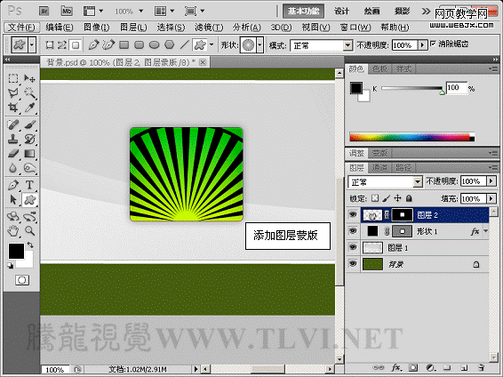Choose the Line shape in options bar
This screenshot has width=503, height=377.
(185, 45)
